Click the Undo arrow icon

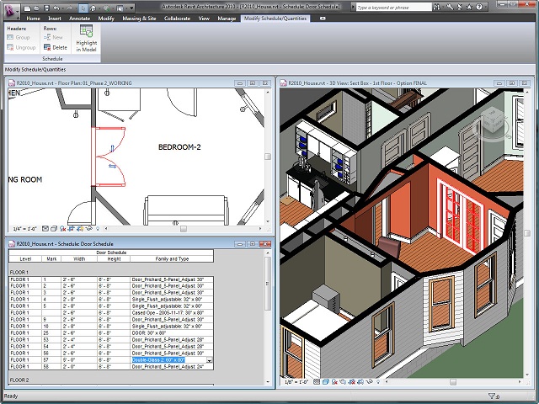56,8
